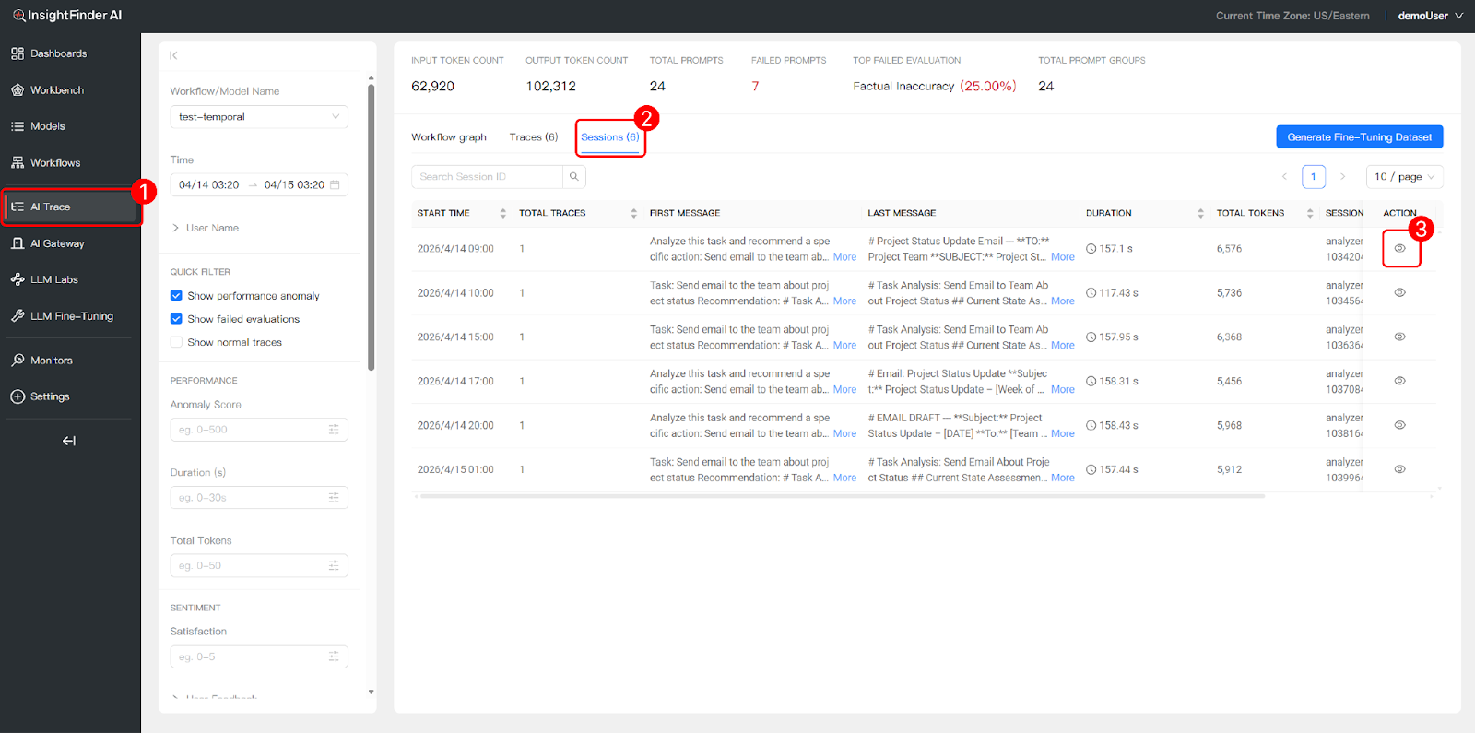
Task: Expand the User Name filter section
Action: (212, 228)
